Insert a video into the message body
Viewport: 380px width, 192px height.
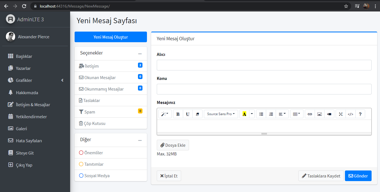point(329,114)
